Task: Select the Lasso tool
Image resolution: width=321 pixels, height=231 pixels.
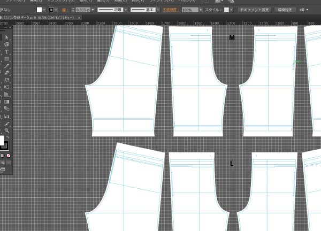Action: (x=6, y=45)
